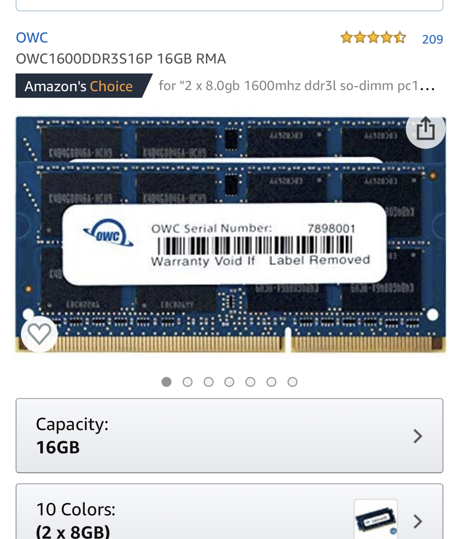Tap the Amazon's Choice search phrase text

pyautogui.click(x=297, y=86)
